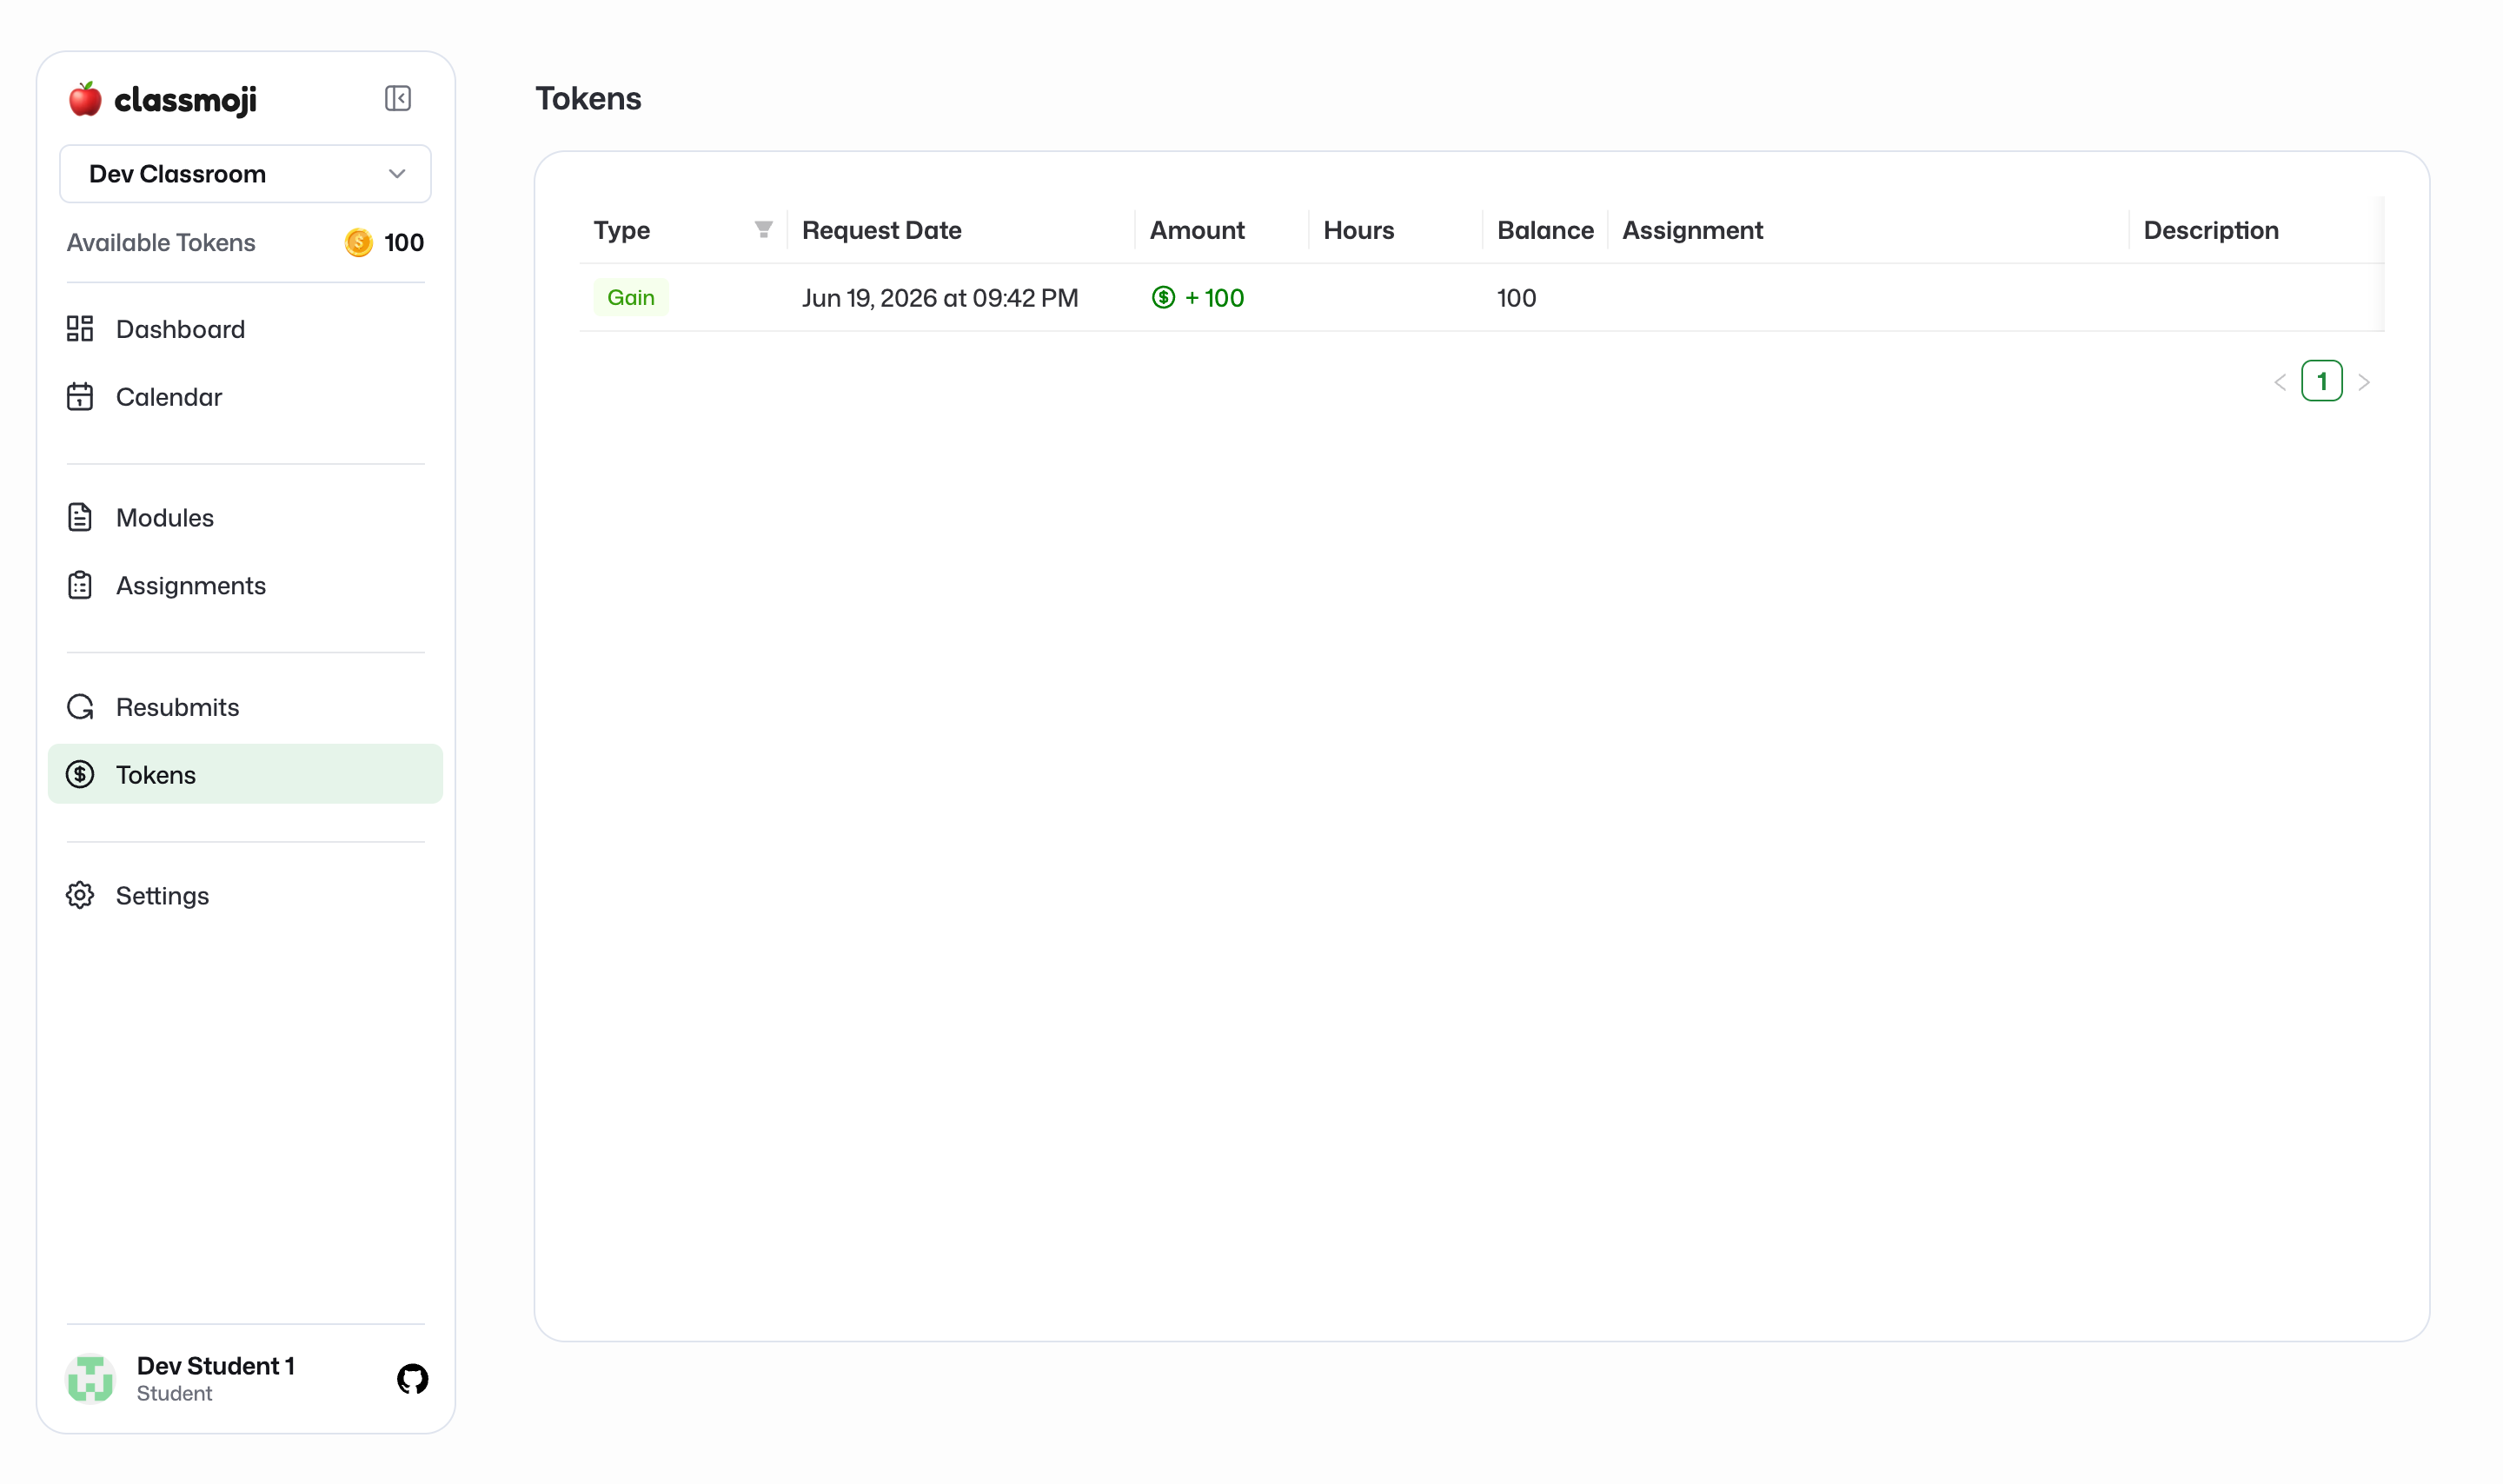This screenshot has height=1484, width=2503.
Task: Click the balance value 100 in table
Action: click(x=1516, y=298)
